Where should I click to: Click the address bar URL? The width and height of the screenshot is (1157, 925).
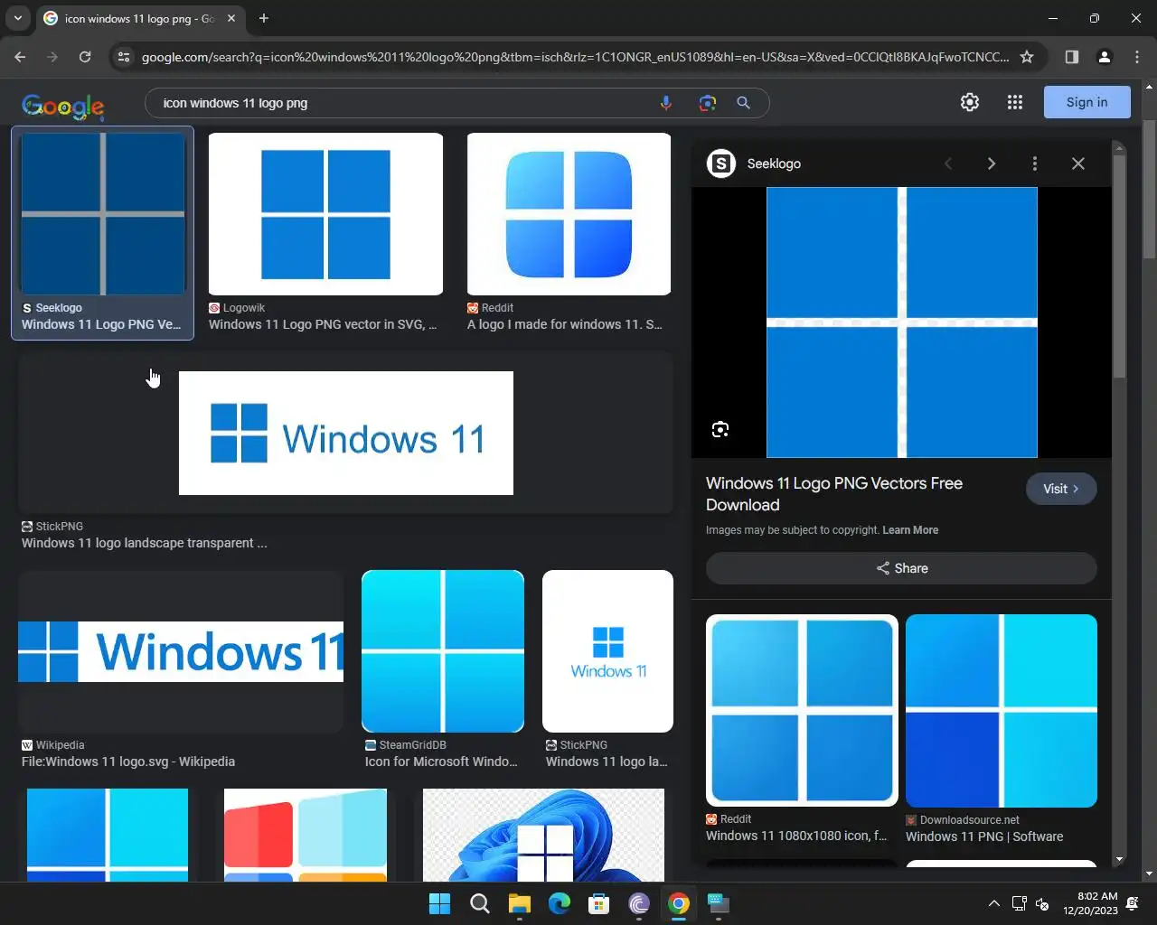point(575,57)
